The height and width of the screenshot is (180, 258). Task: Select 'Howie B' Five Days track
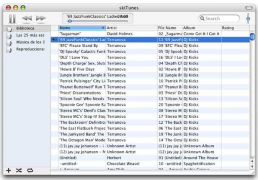[77, 69]
